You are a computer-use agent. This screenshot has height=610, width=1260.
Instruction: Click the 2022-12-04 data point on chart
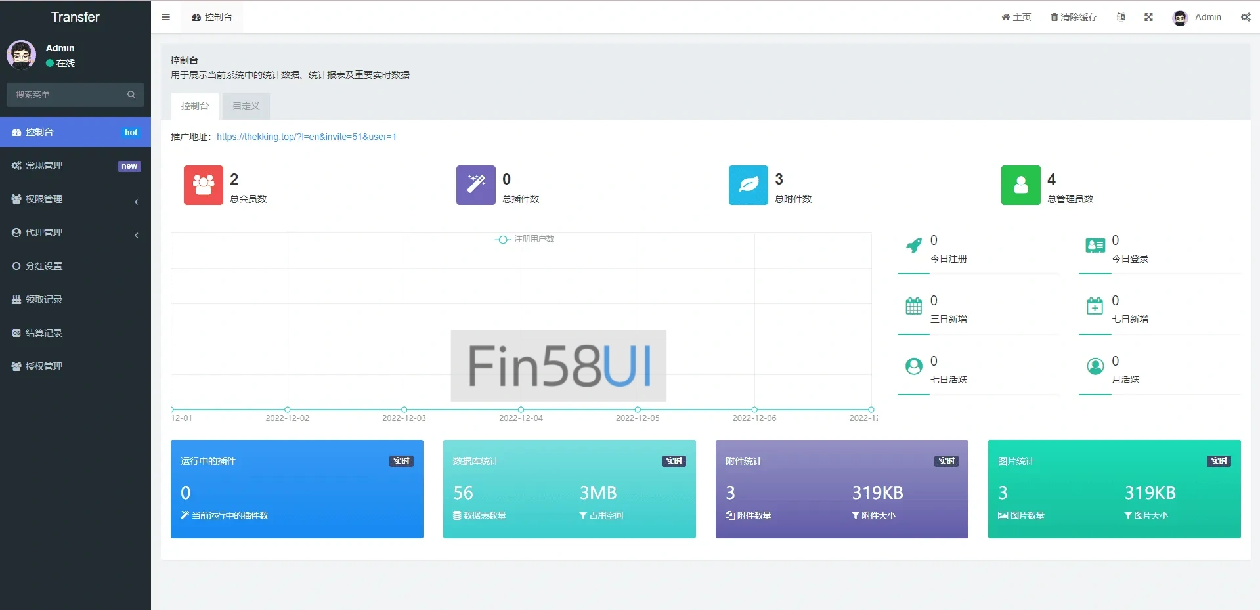click(521, 410)
